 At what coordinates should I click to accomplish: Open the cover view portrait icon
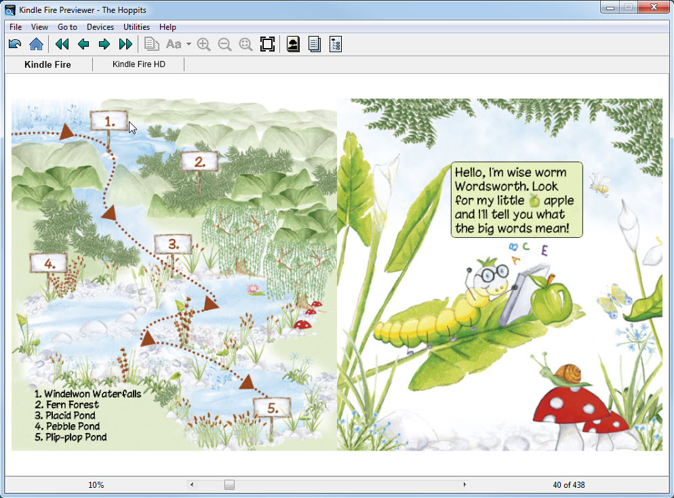click(293, 45)
